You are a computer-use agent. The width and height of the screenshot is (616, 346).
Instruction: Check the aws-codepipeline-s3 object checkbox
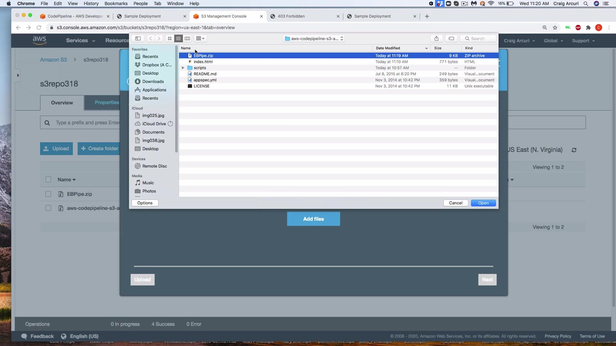(x=48, y=208)
